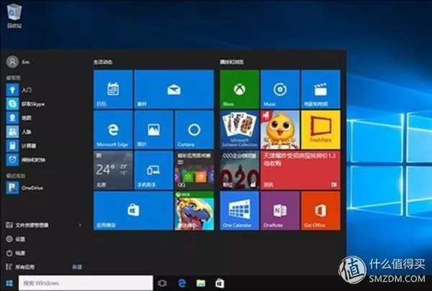
Task: Show All apps list
Action: (x=20, y=267)
